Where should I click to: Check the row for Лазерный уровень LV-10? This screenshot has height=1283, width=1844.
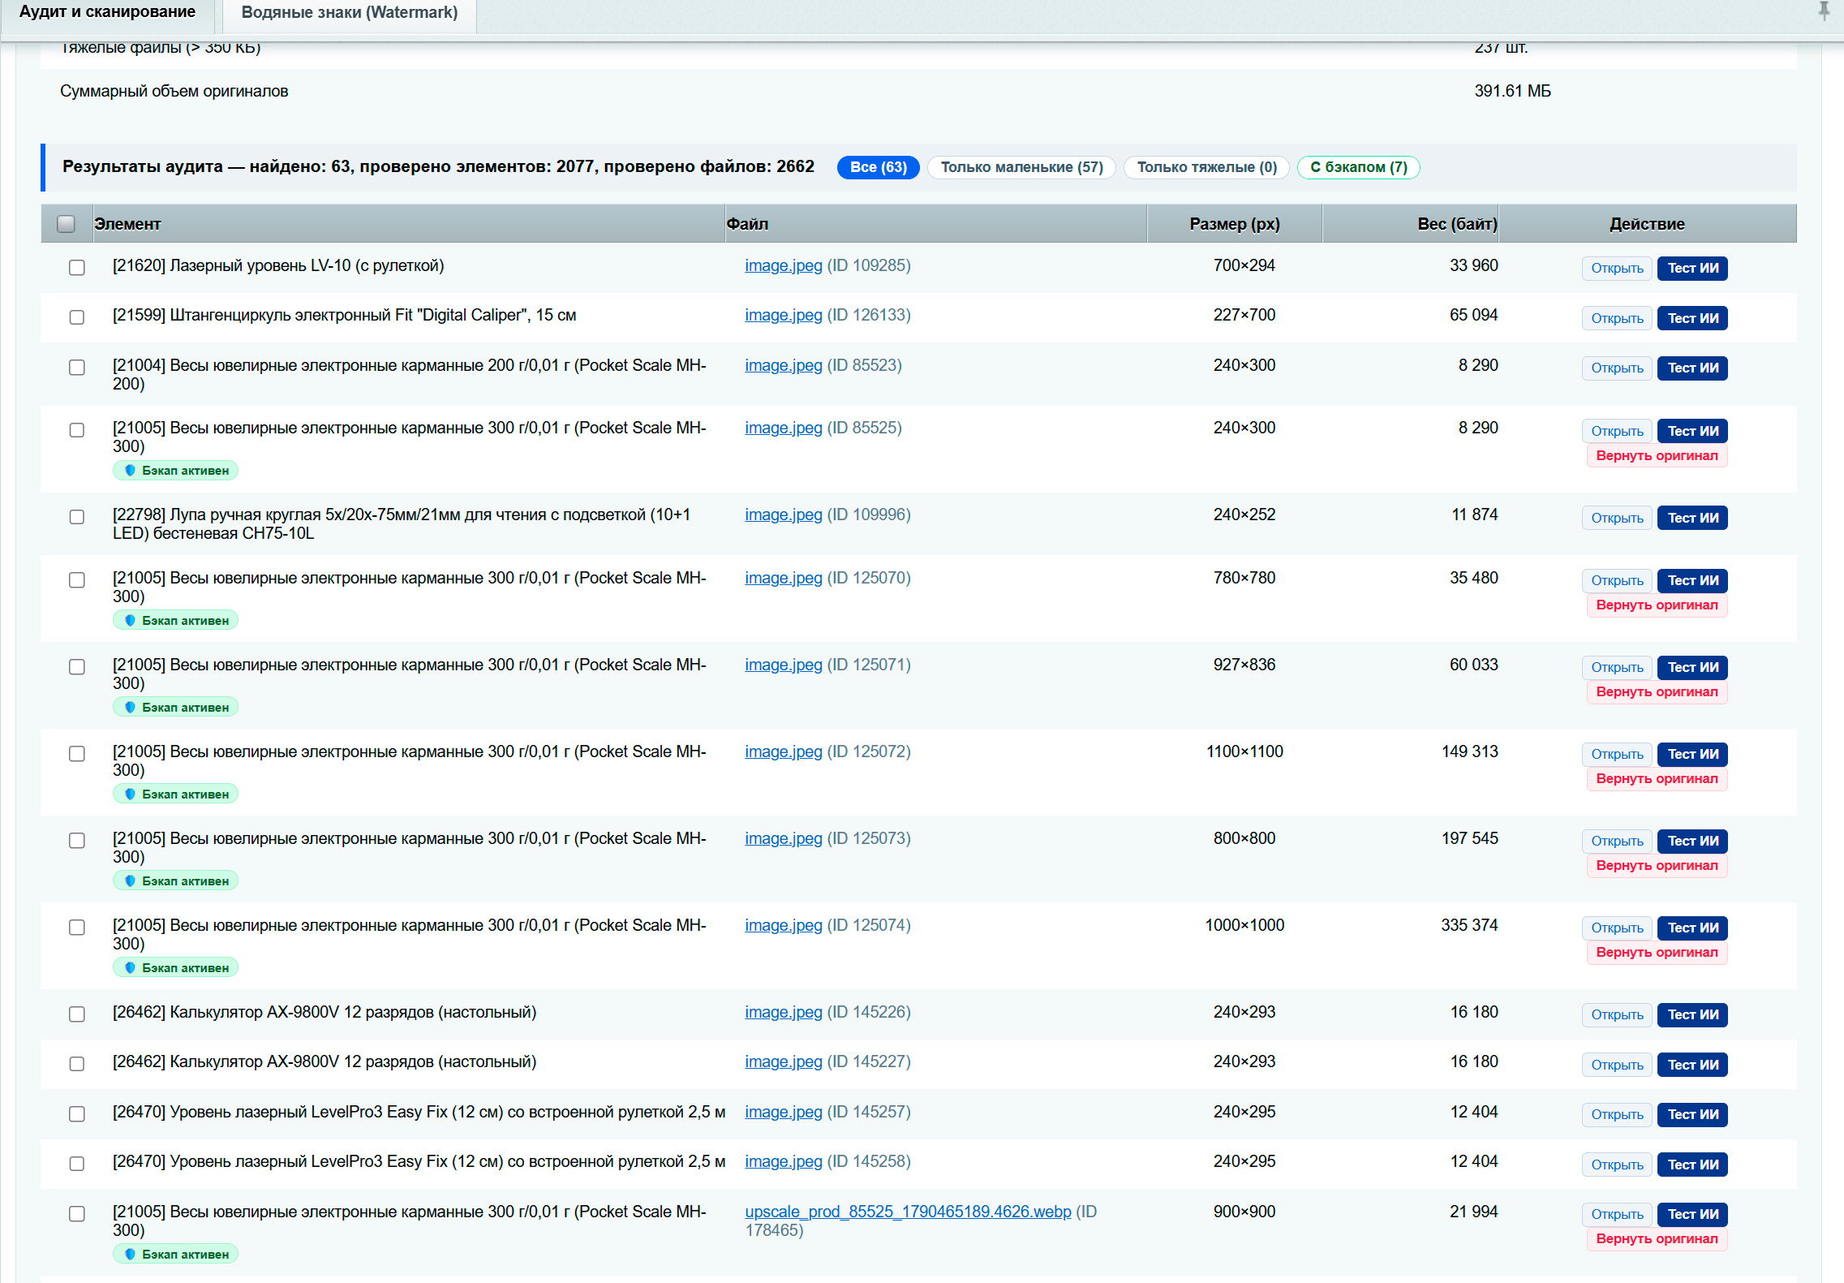77,267
